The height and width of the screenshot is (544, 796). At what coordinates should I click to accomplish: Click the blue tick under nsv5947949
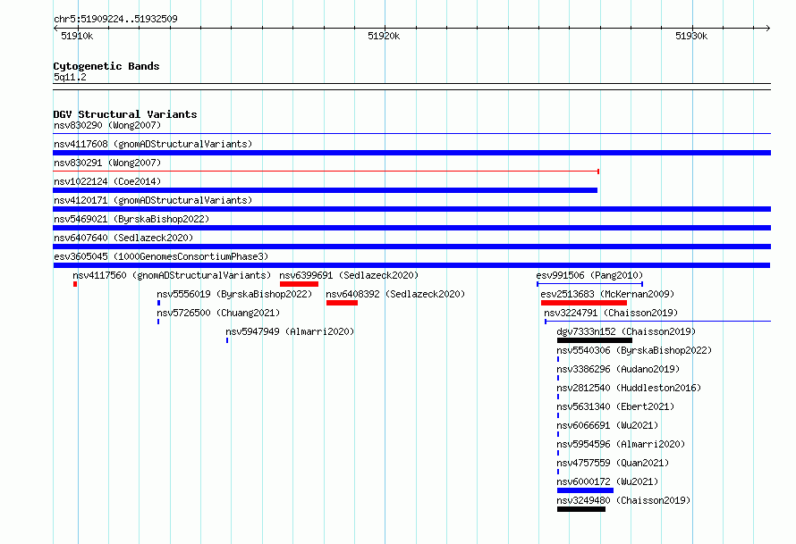227,340
